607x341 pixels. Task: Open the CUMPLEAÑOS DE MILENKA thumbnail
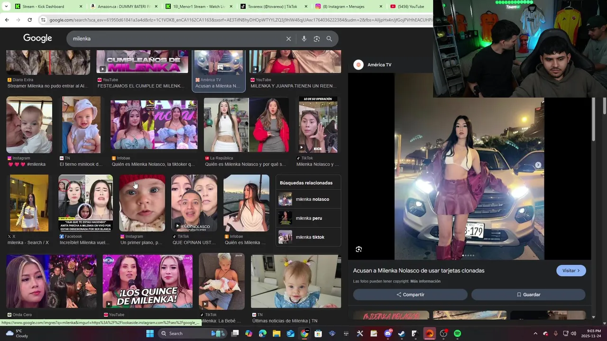tap(142, 62)
